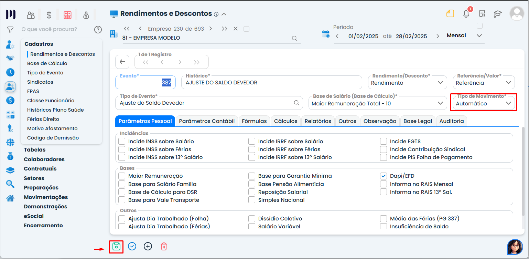Open the Auditoria tab
529x259 pixels.
click(x=451, y=121)
